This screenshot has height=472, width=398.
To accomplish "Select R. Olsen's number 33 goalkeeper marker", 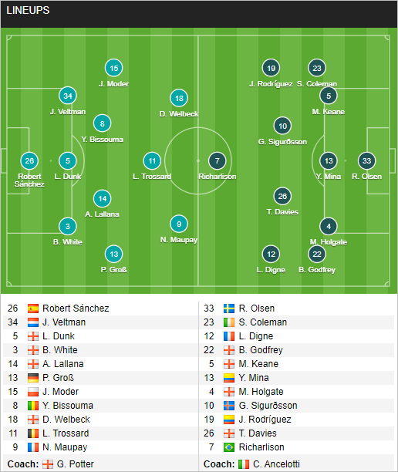I will [366, 160].
